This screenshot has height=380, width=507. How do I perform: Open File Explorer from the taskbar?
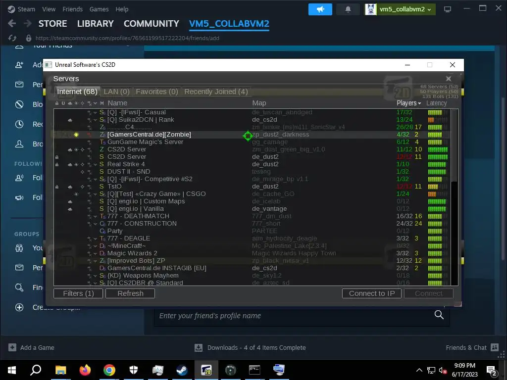click(61, 370)
